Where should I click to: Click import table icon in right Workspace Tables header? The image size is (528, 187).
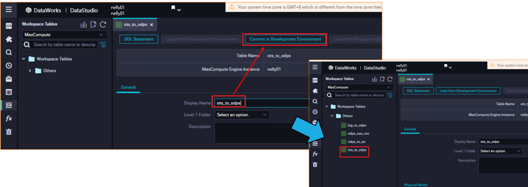[374, 79]
